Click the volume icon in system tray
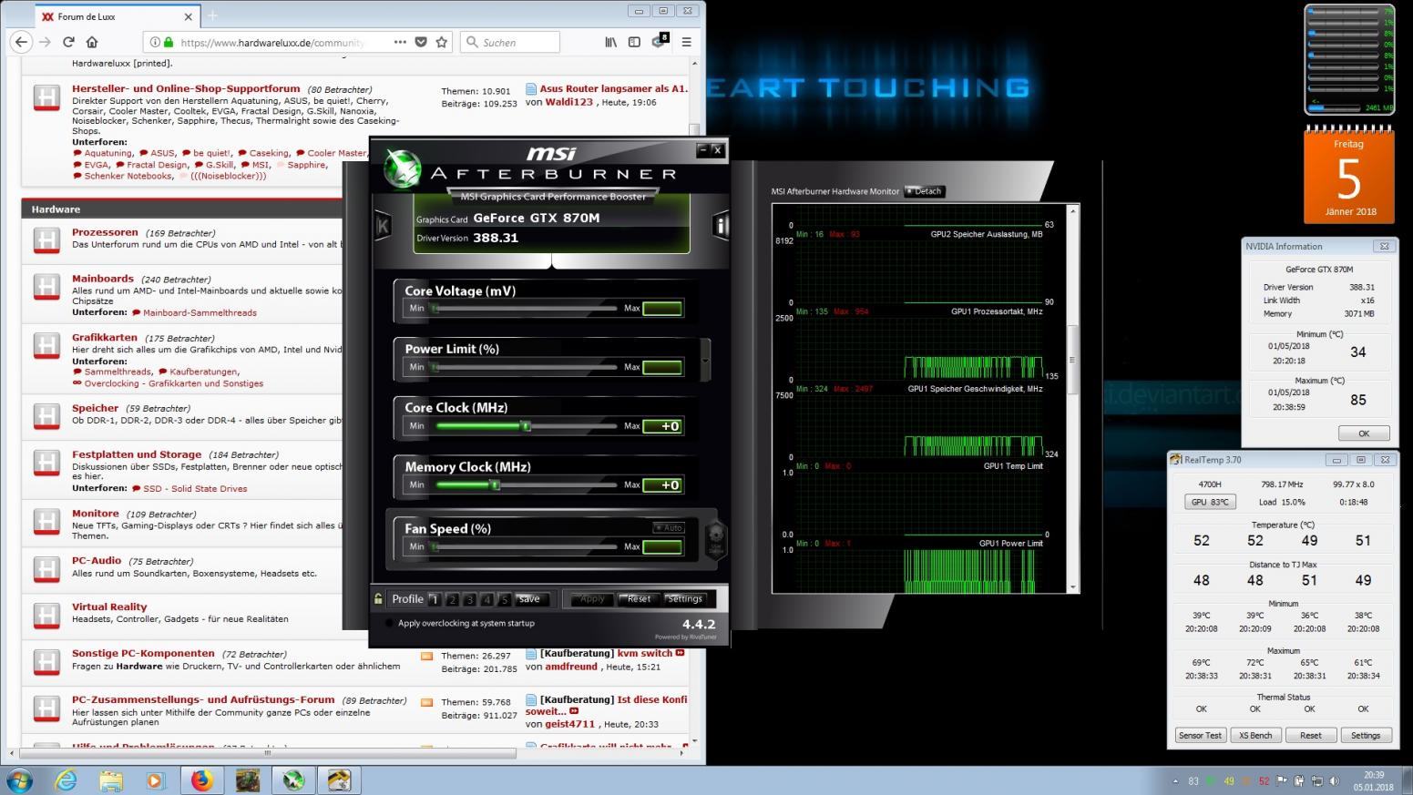1413x795 pixels. 1335,781
